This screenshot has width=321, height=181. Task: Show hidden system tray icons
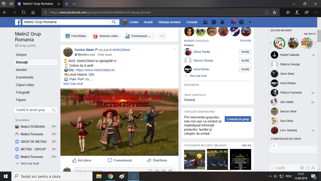coord(270,176)
